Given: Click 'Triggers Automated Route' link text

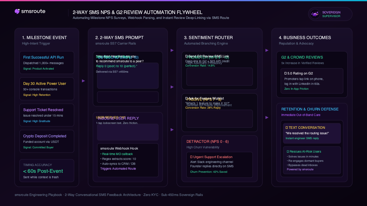Looking at the screenshot, I should tap(118, 169).
